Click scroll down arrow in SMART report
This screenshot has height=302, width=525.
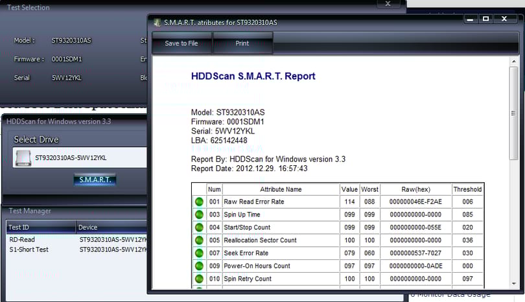(513, 284)
